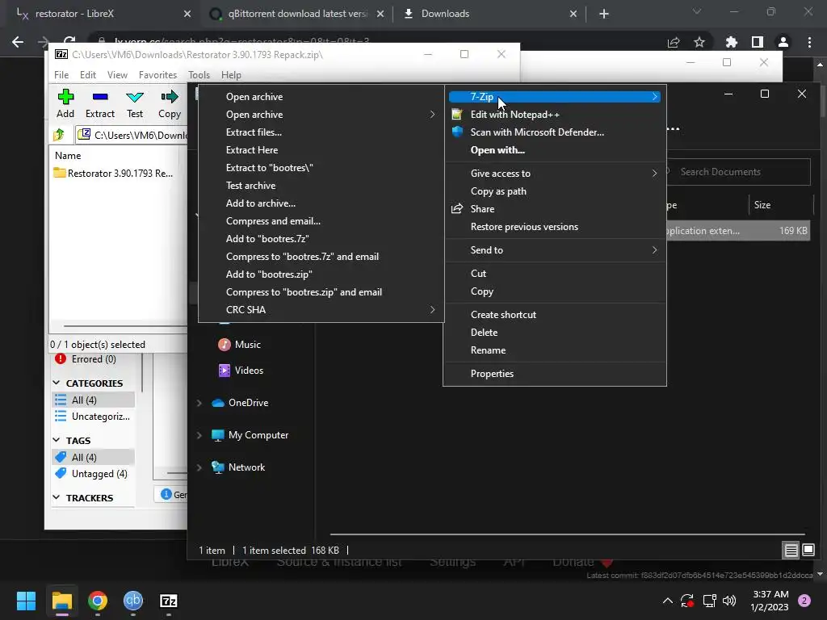This screenshot has height=620, width=827.
Task: Open Chrome extensions puzzle icon
Action: coord(731,42)
